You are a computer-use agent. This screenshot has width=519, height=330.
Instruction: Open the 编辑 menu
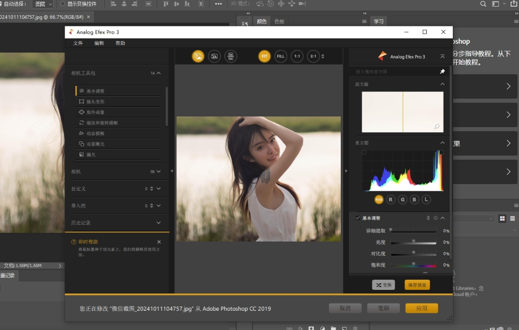(x=99, y=43)
